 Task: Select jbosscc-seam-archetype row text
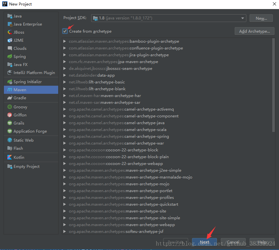tap(111, 69)
